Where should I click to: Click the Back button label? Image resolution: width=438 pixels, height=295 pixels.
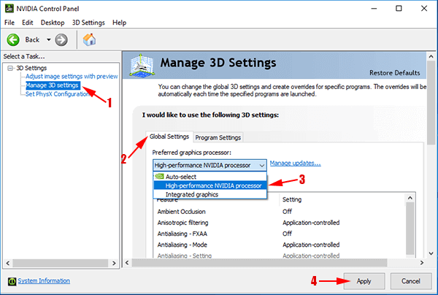click(x=32, y=39)
